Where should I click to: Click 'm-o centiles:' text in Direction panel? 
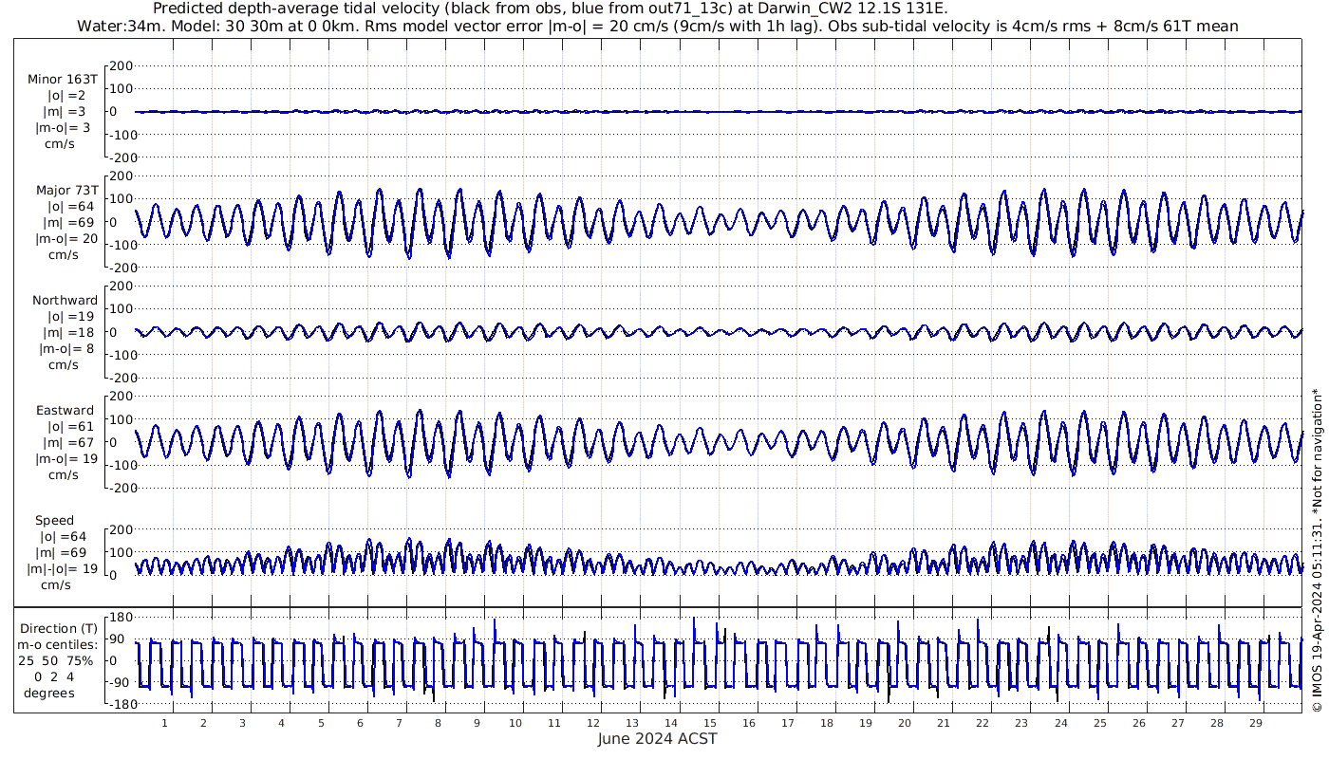pos(58,644)
